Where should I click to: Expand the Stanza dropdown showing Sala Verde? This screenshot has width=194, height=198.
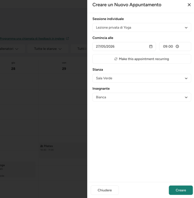pos(141,78)
